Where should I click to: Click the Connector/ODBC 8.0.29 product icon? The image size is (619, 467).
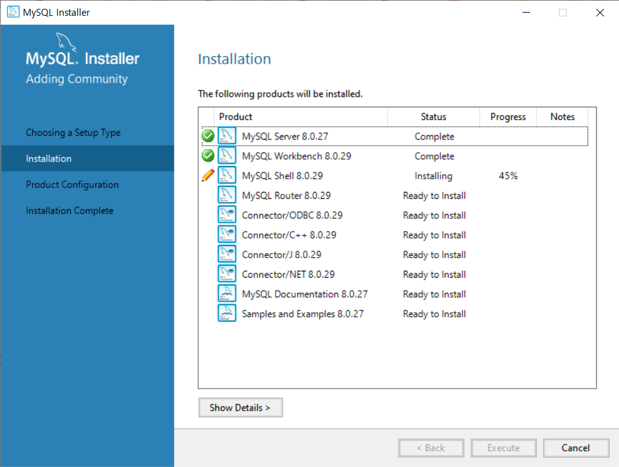coord(227,215)
